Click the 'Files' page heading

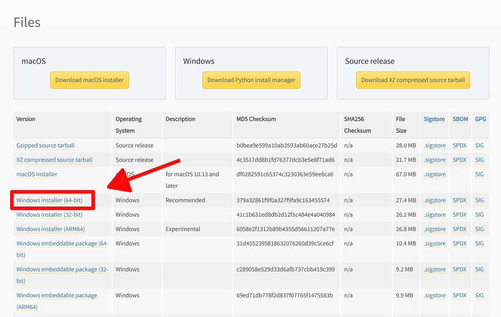(x=27, y=22)
